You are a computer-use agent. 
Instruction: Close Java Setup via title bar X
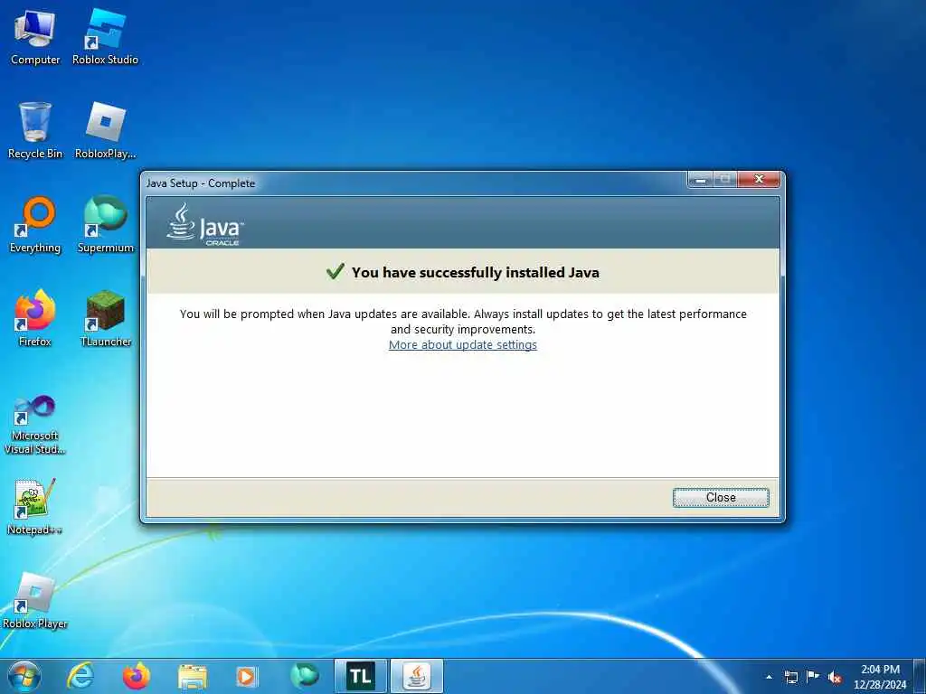(x=759, y=180)
